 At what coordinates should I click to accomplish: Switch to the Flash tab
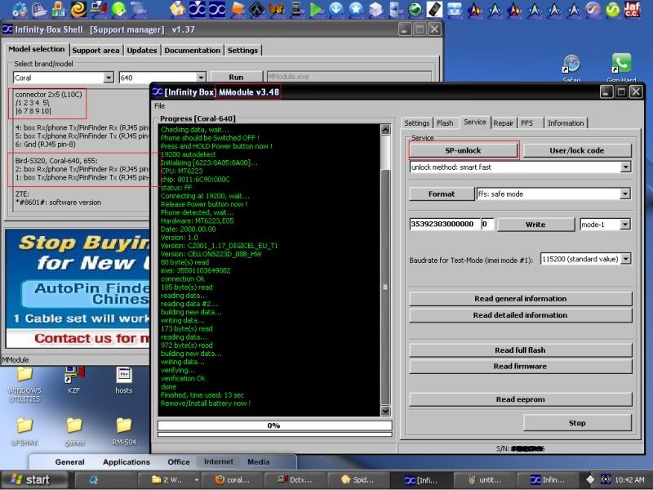(x=445, y=123)
